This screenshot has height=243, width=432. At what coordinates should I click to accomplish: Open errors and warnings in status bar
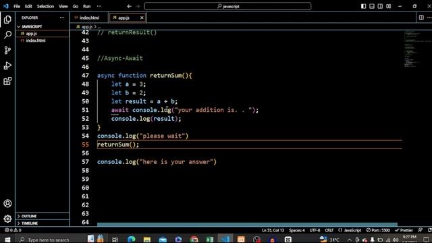13,230
